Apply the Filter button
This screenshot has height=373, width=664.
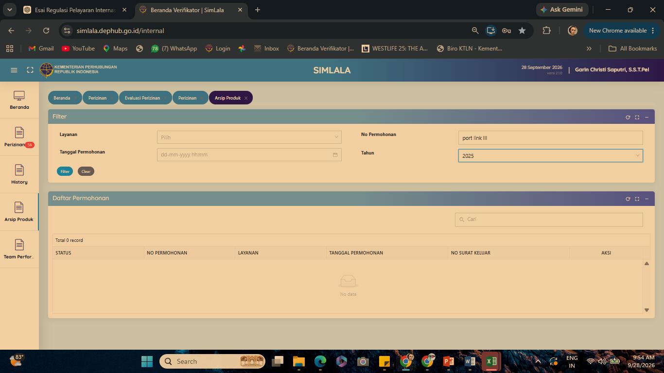[x=65, y=171]
